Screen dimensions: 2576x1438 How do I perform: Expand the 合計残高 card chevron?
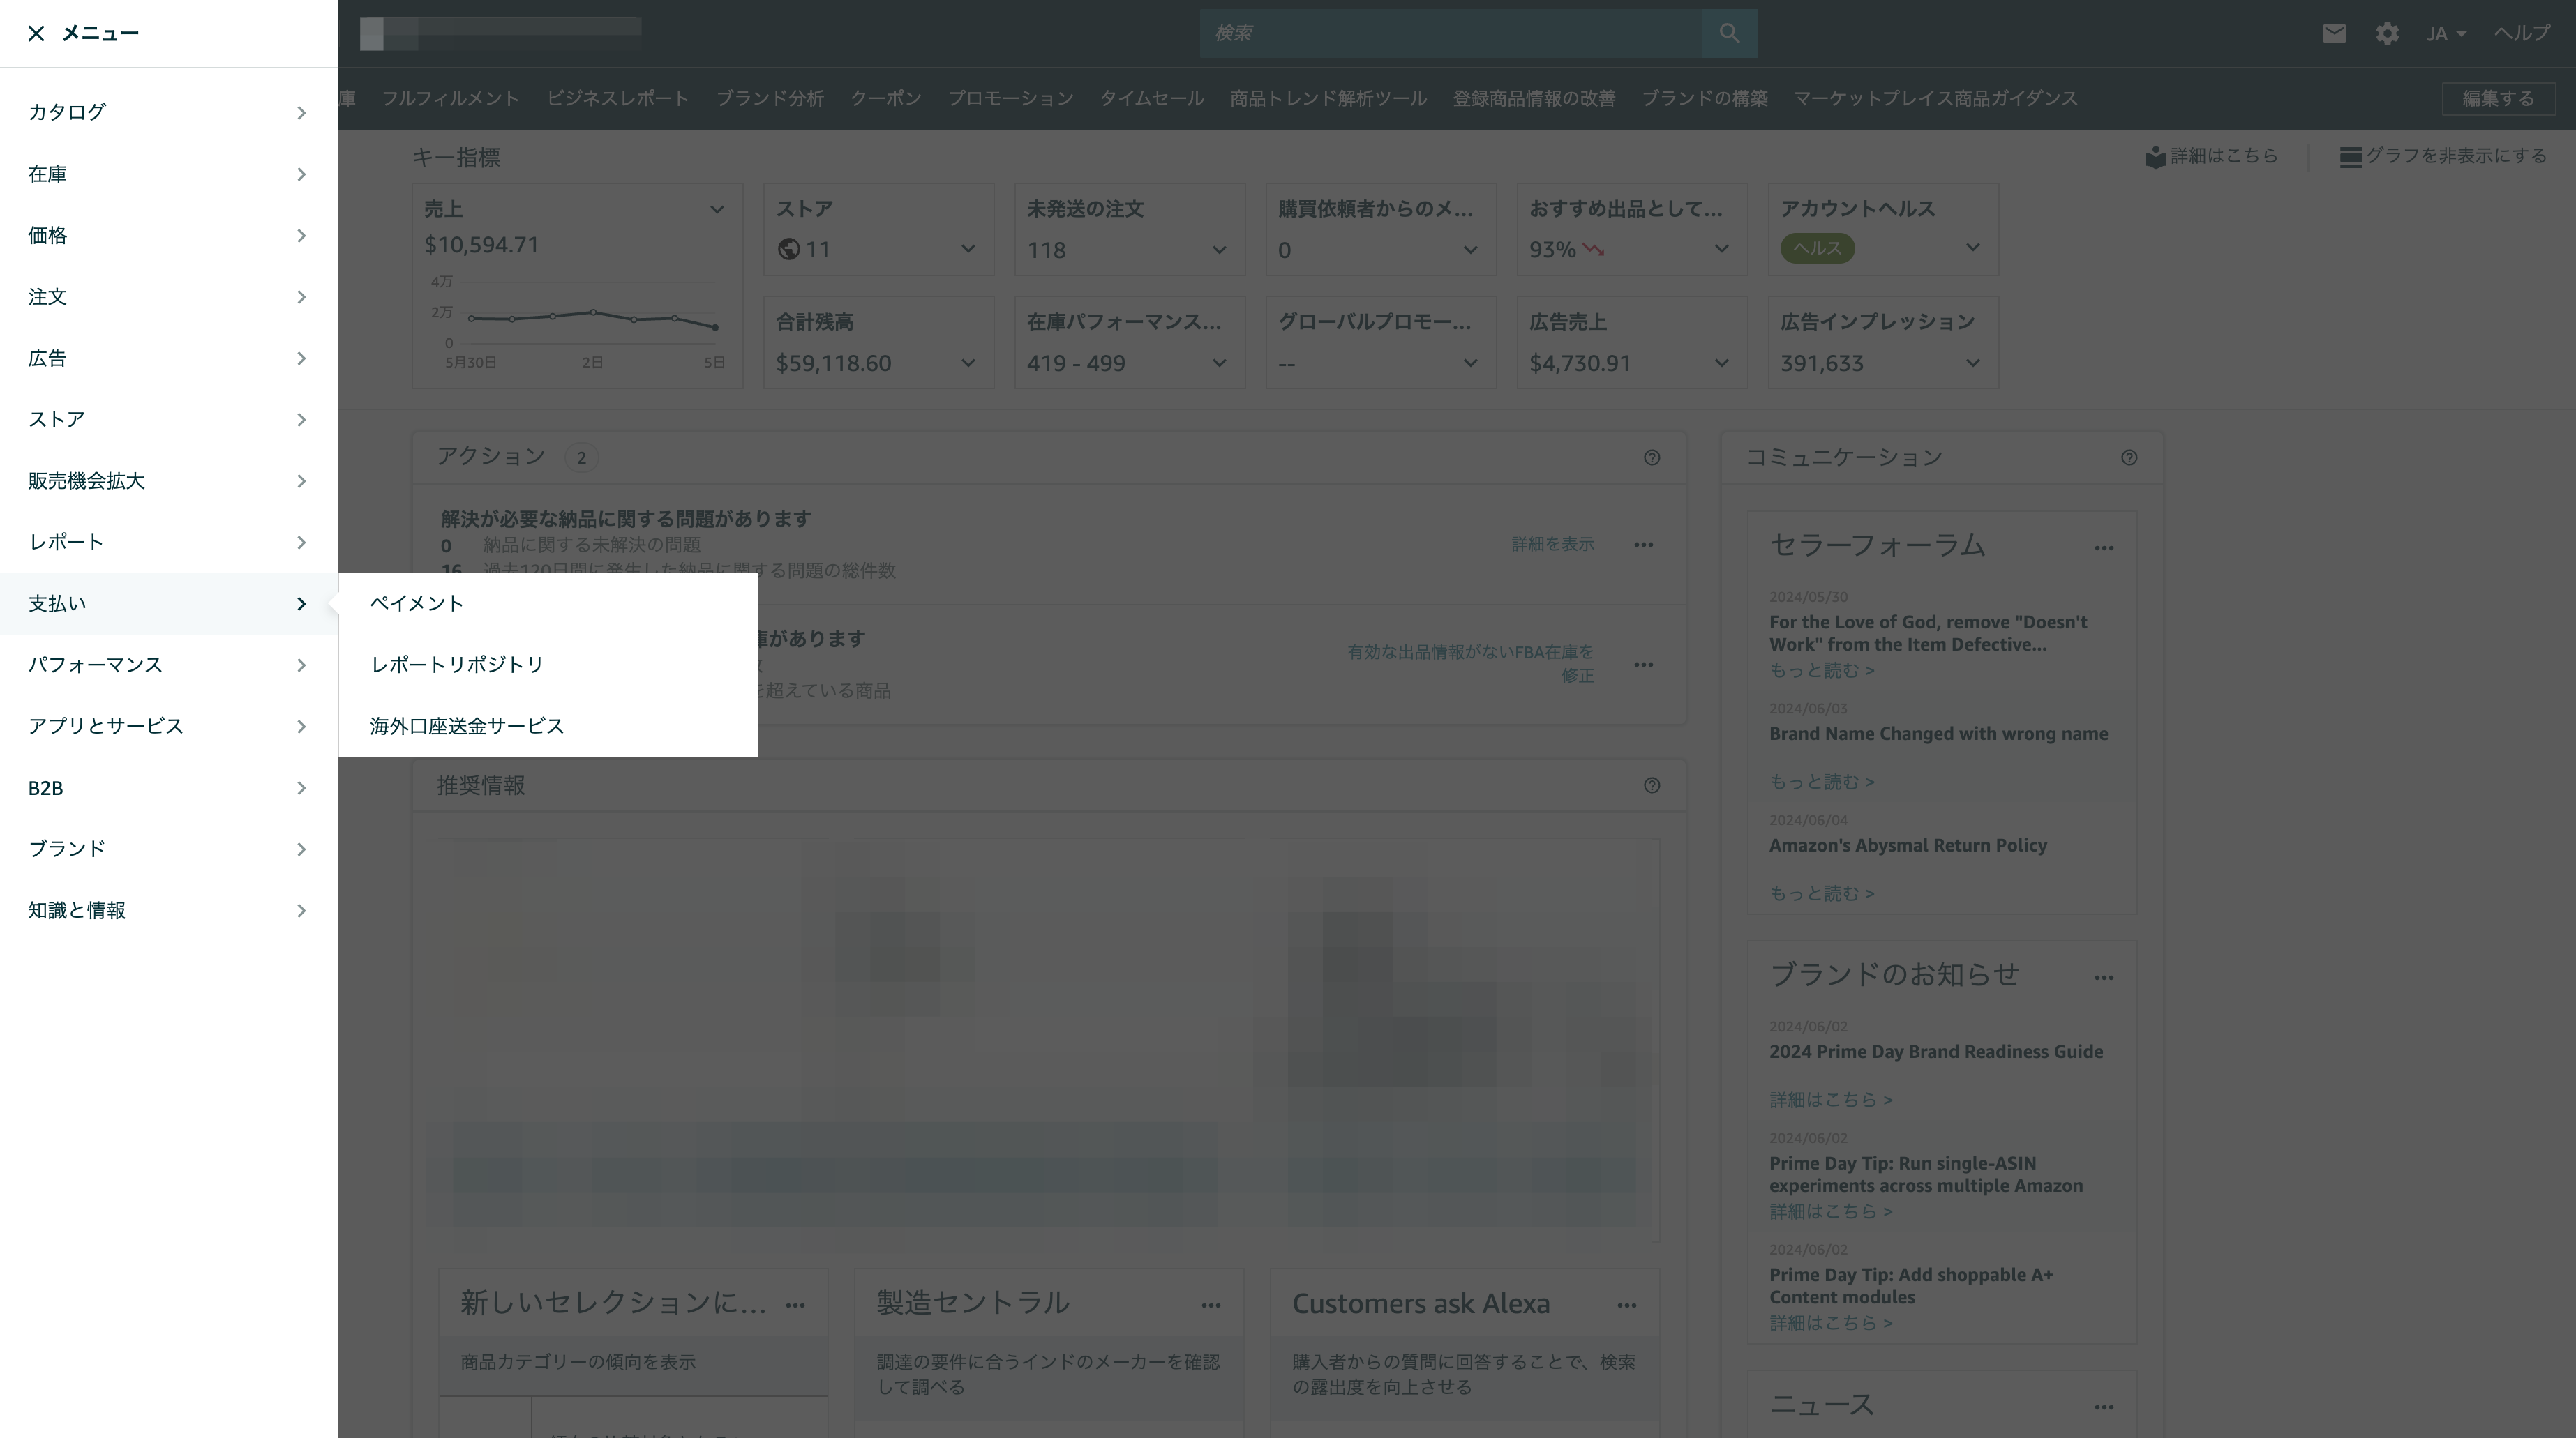(x=968, y=363)
